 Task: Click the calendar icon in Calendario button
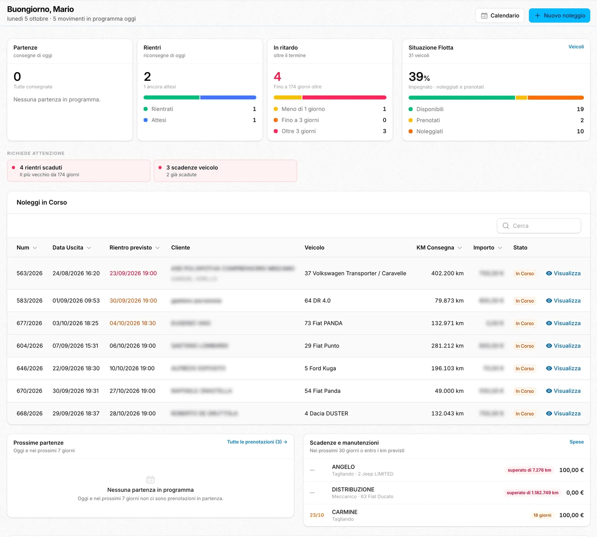(x=484, y=16)
